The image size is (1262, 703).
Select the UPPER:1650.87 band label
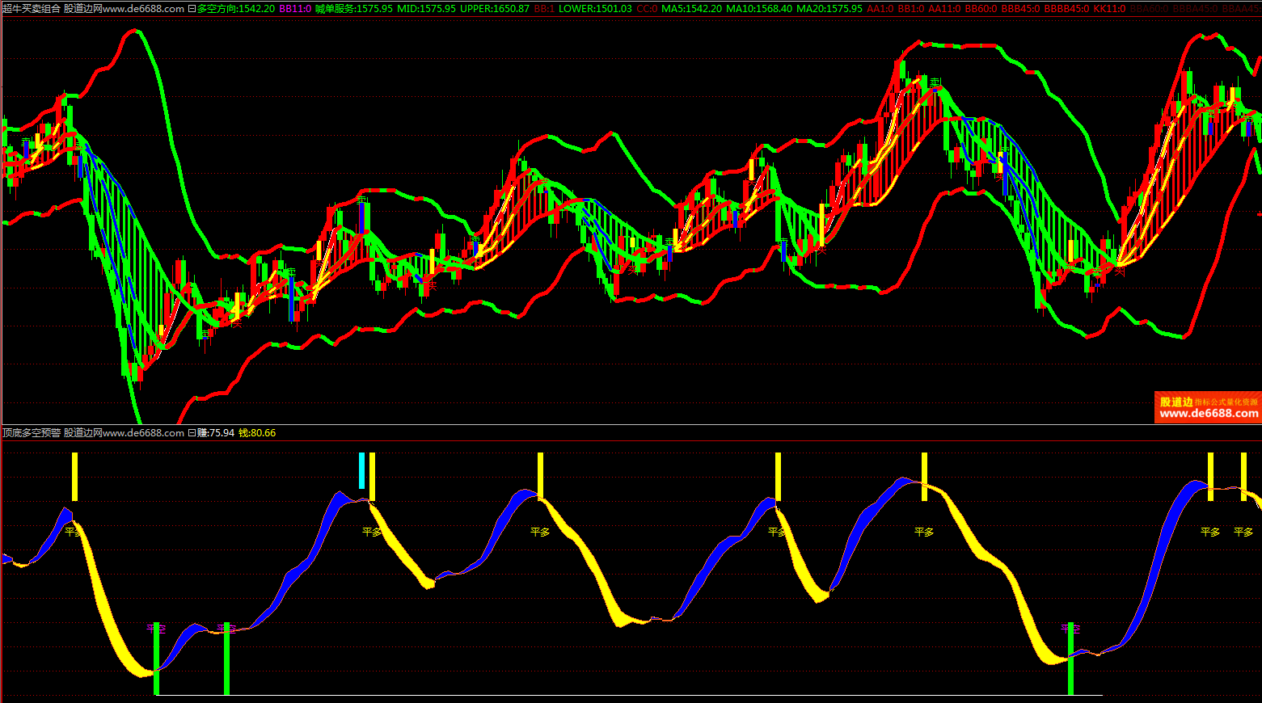pyautogui.click(x=495, y=9)
